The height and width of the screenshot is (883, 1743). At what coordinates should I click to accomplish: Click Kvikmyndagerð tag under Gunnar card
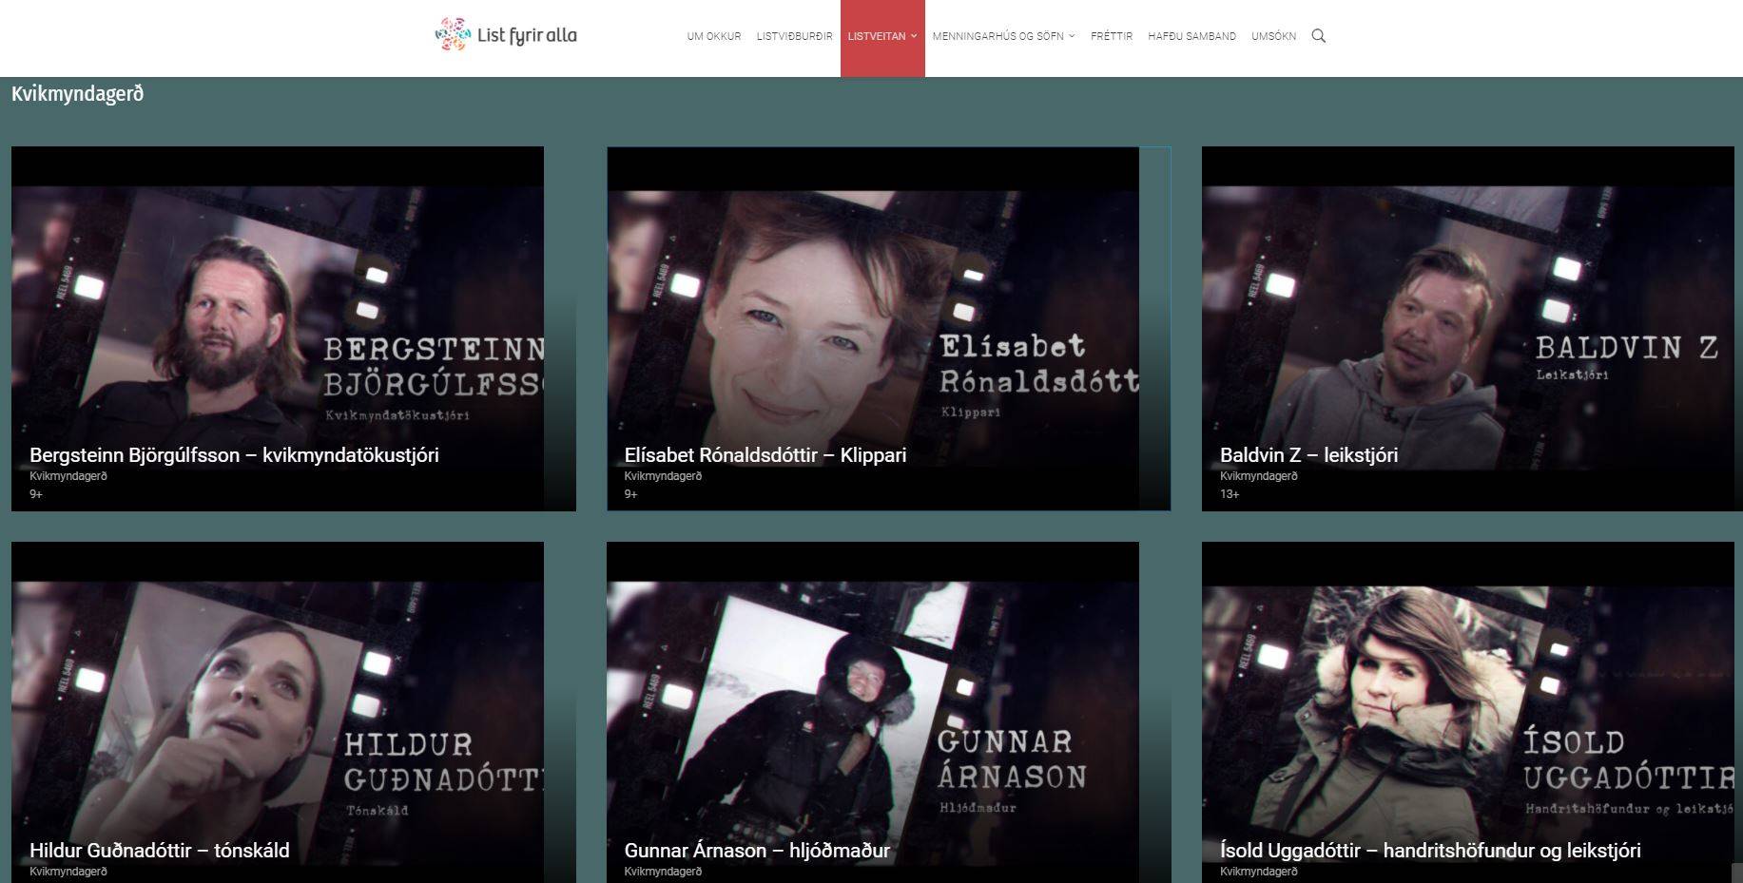click(663, 872)
